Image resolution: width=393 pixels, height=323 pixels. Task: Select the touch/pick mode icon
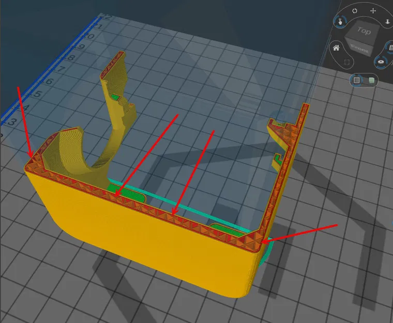click(x=340, y=22)
